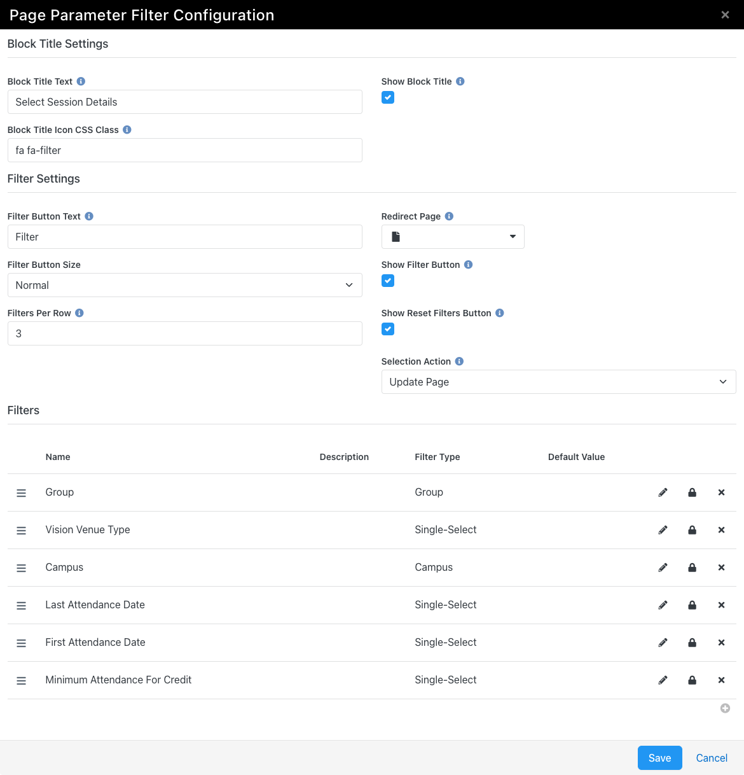Grab reorder handle for First Attendance Date

[21, 643]
